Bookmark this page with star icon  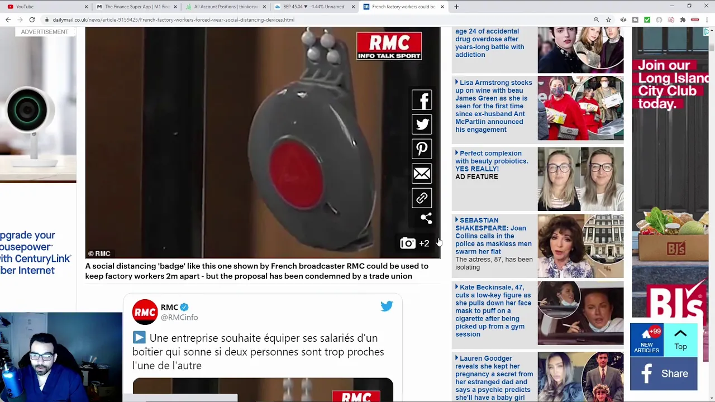[608, 20]
